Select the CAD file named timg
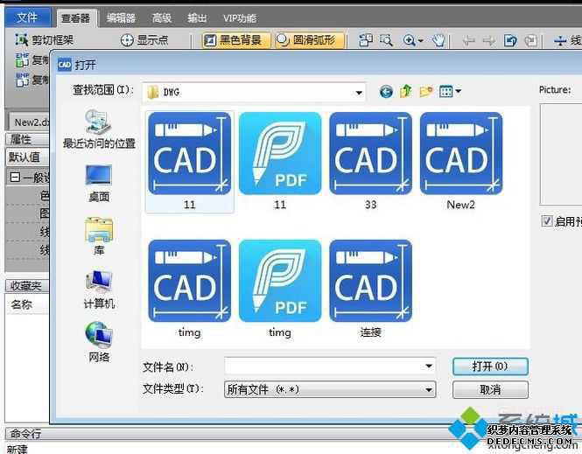The width and height of the screenshot is (582, 454). (x=189, y=290)
